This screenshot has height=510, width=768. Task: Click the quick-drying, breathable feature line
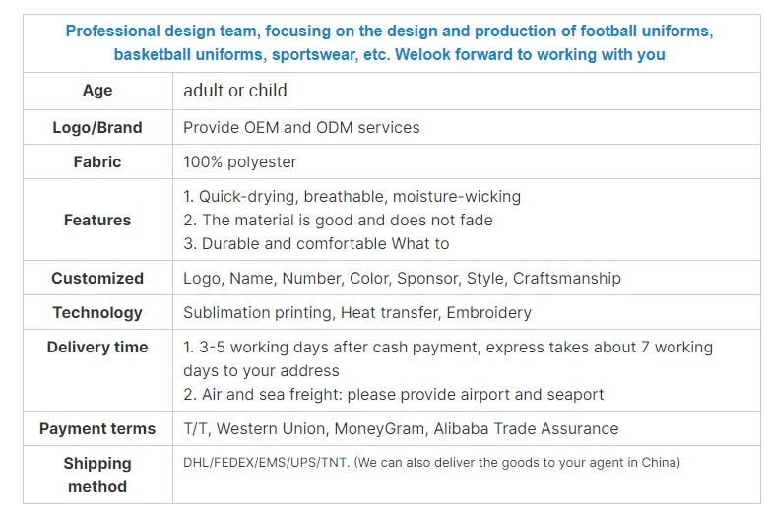pos(352,197)
